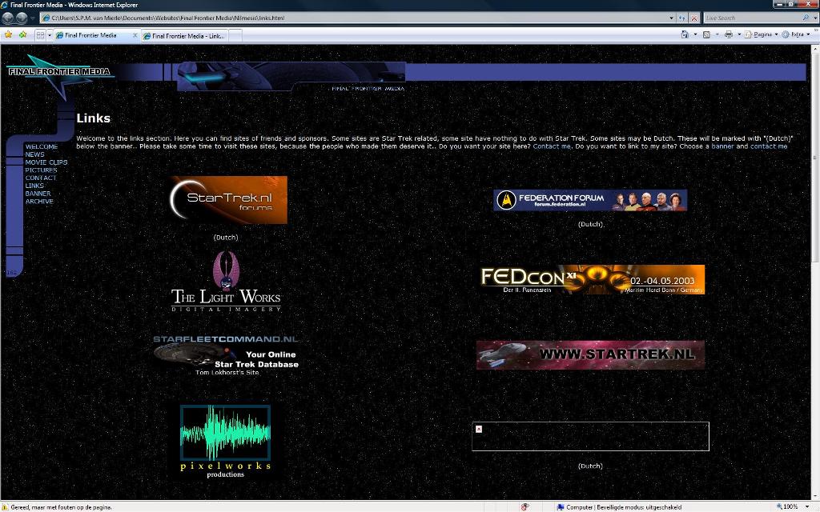
Task: Open the zoom level dropdown arrow
Action: point(806,506)
